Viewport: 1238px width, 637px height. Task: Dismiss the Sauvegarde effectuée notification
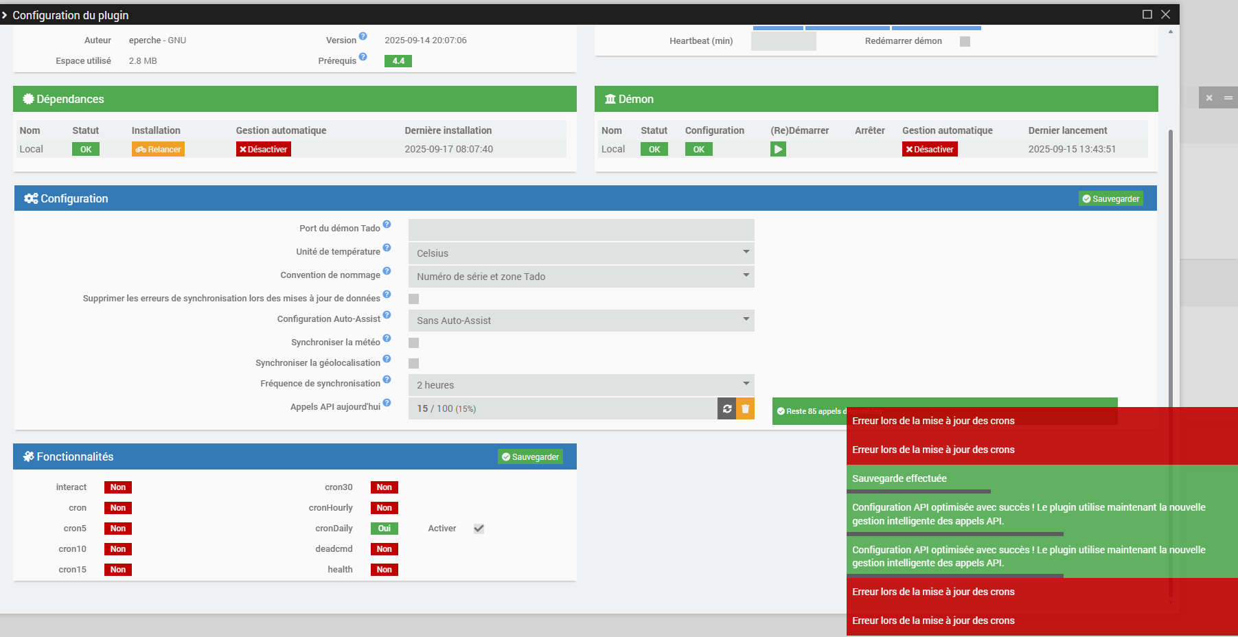1041,478
